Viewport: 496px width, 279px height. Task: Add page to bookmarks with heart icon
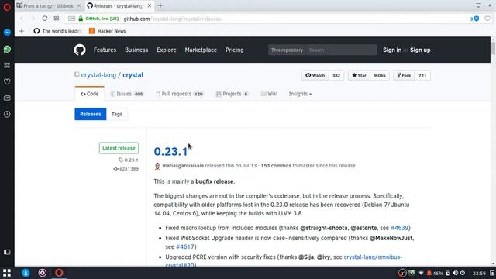487,19
